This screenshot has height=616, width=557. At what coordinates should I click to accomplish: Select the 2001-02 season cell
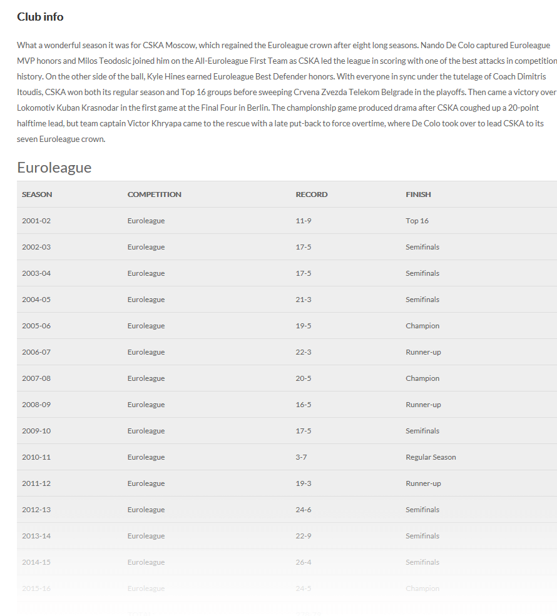pos(36,221)
